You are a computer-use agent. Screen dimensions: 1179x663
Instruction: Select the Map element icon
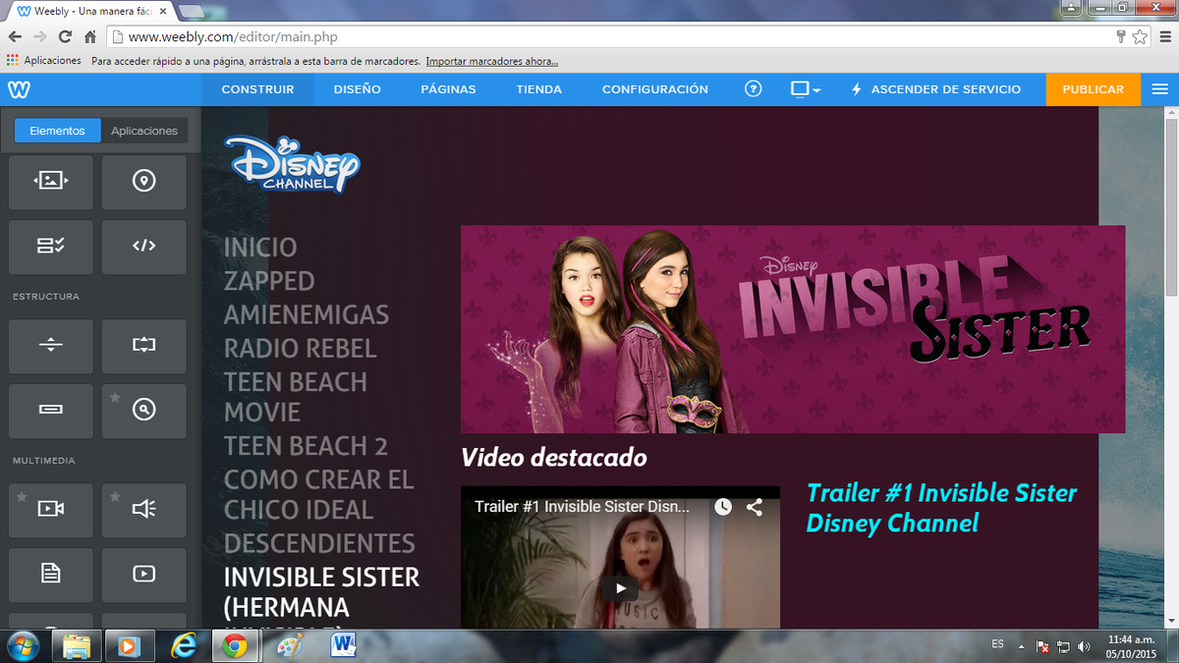(x=144, y=182)
